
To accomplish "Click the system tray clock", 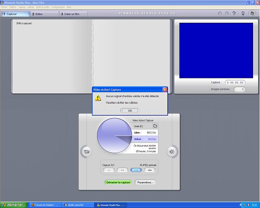I will point(254,205).
